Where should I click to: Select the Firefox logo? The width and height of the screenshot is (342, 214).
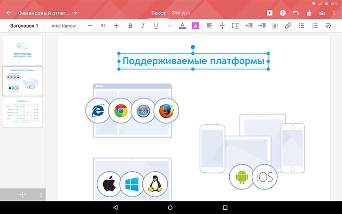166,110
